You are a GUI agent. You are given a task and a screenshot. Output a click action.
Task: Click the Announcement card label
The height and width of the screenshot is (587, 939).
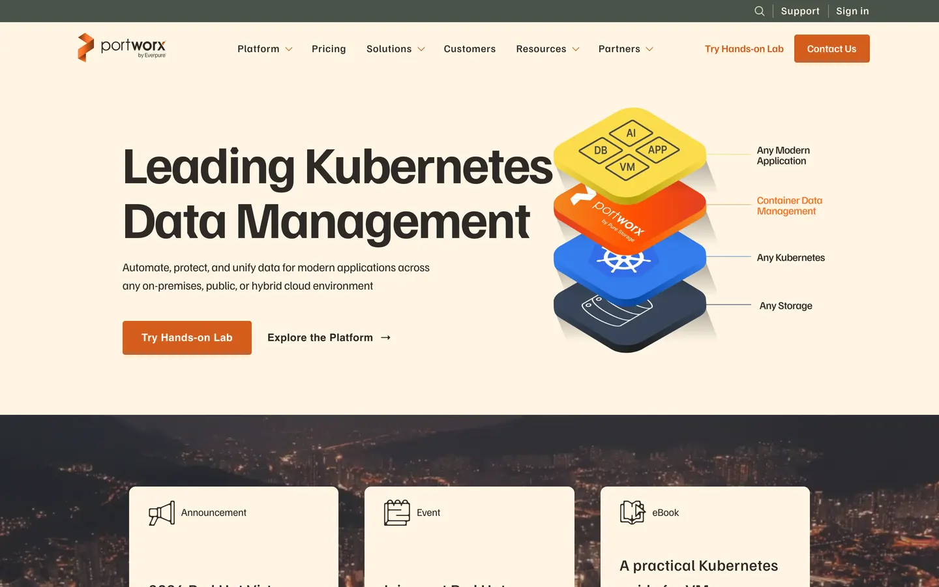(214, 513)
